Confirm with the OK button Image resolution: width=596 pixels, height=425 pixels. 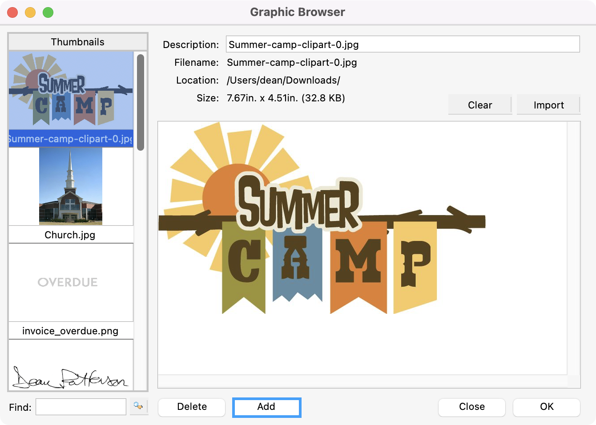546,407
